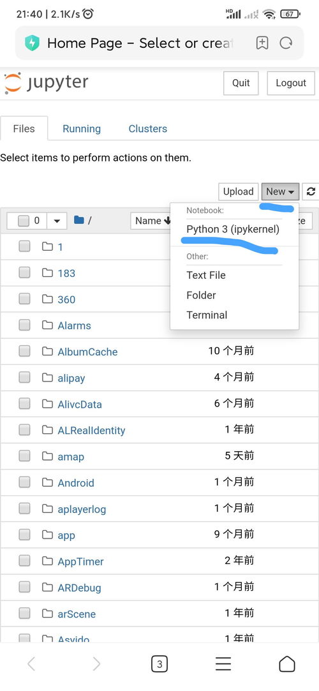The width and height of the screenshot is (319, 691).
Task: Click the Logout button
Action: [291, 83]
